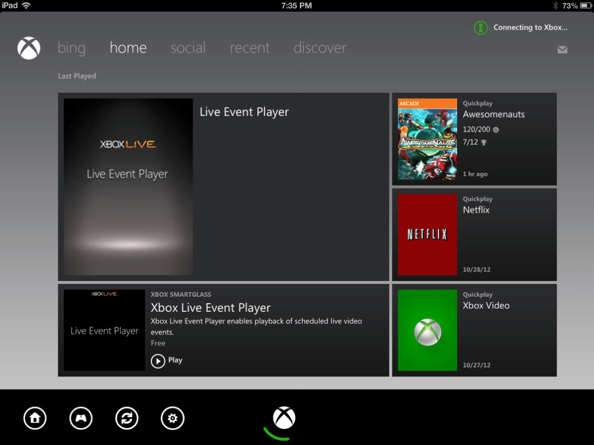Select the Xbox Video quickplay title

click(x=486, y=305)
